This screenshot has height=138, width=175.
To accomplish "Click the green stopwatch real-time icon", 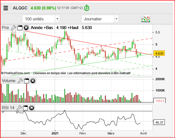I will tap(87, 8).
